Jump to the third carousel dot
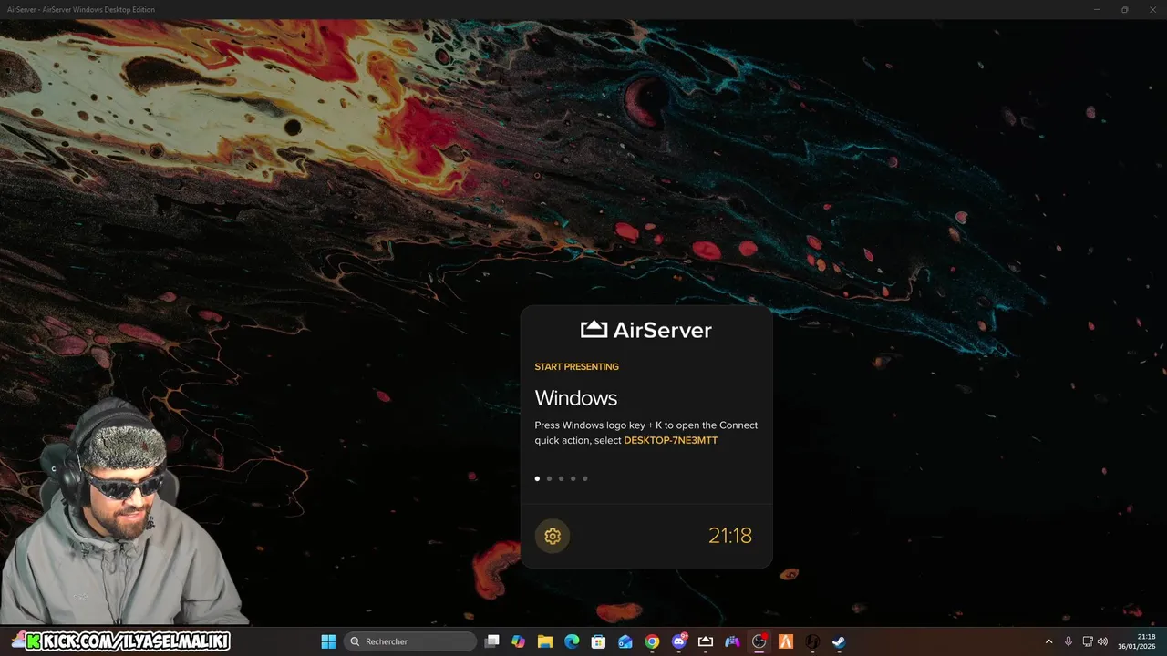The height and width of the screenshot is (656, 1167). [x=561, y=478]
